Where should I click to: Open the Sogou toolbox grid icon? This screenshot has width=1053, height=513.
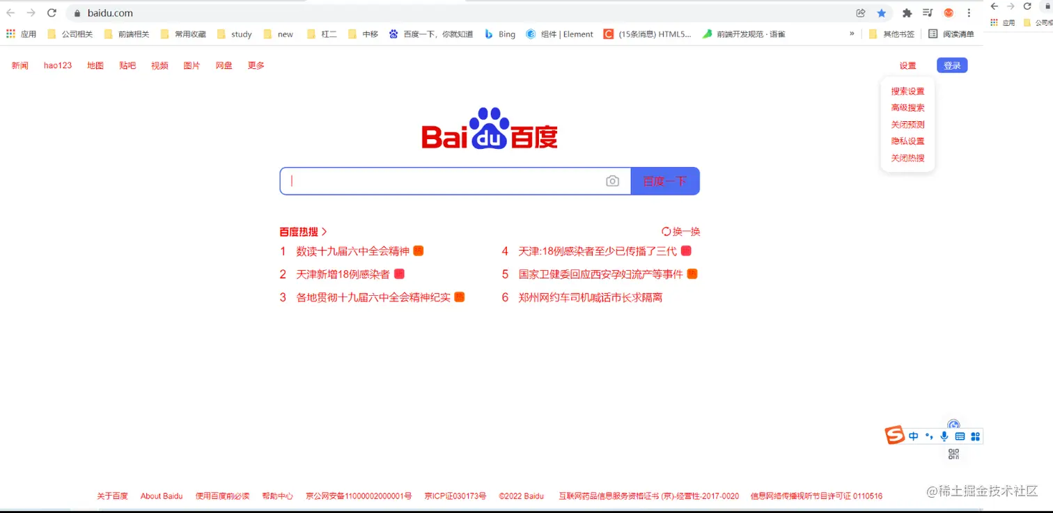pyautogui.click(x=975, y=436)
